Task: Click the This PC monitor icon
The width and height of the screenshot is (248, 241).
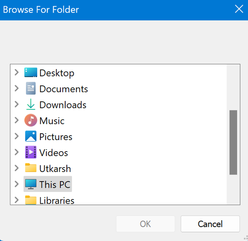Action: [x=31, y=184]
